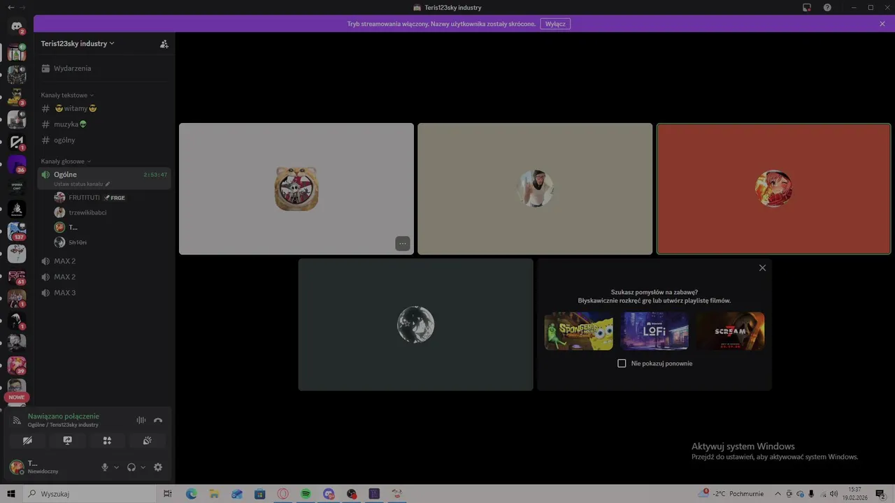
Task: Check the Nie pokazuj ponownie checkbox
Action: tap(622, 363)
